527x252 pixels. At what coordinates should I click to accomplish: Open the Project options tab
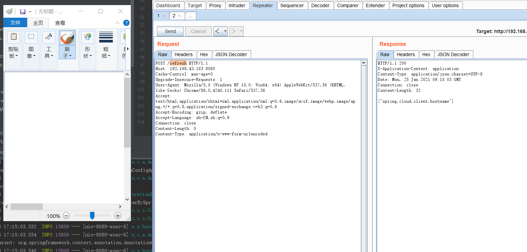click(x=408, y=5)
